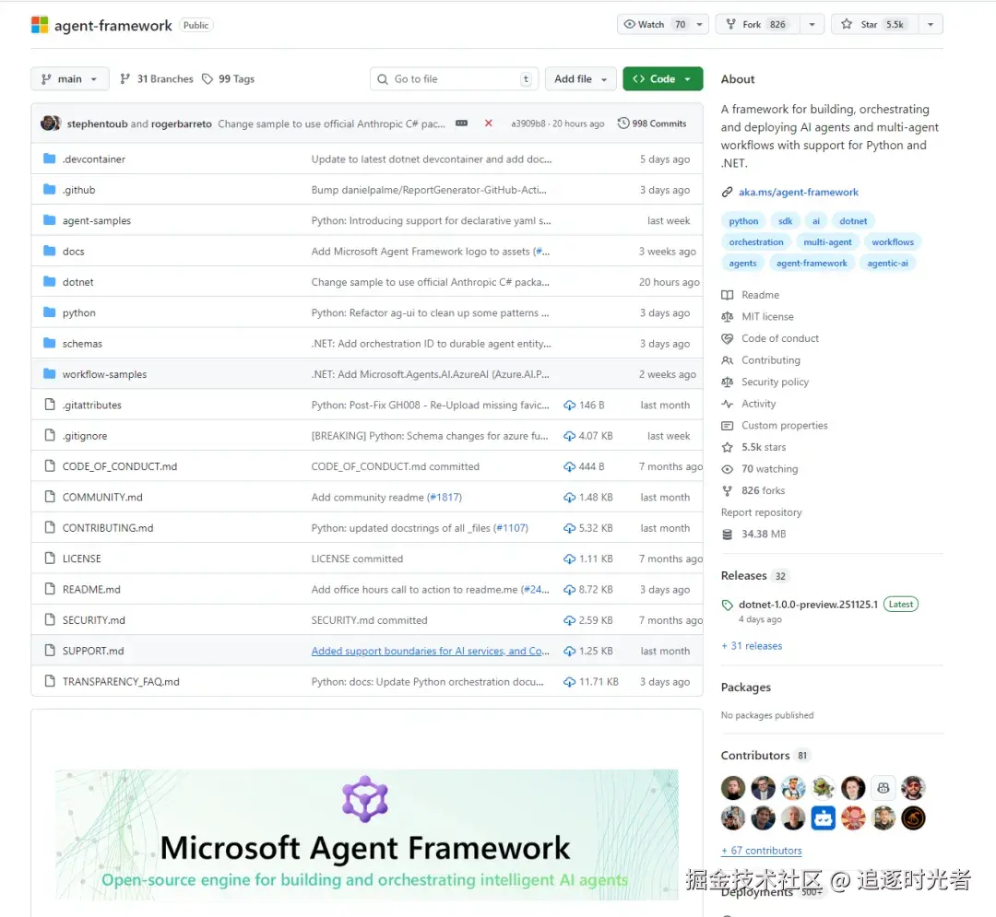Click the .gitattributes file icon
This screenshot has height=917, width=996.
[x=50, y=405]
